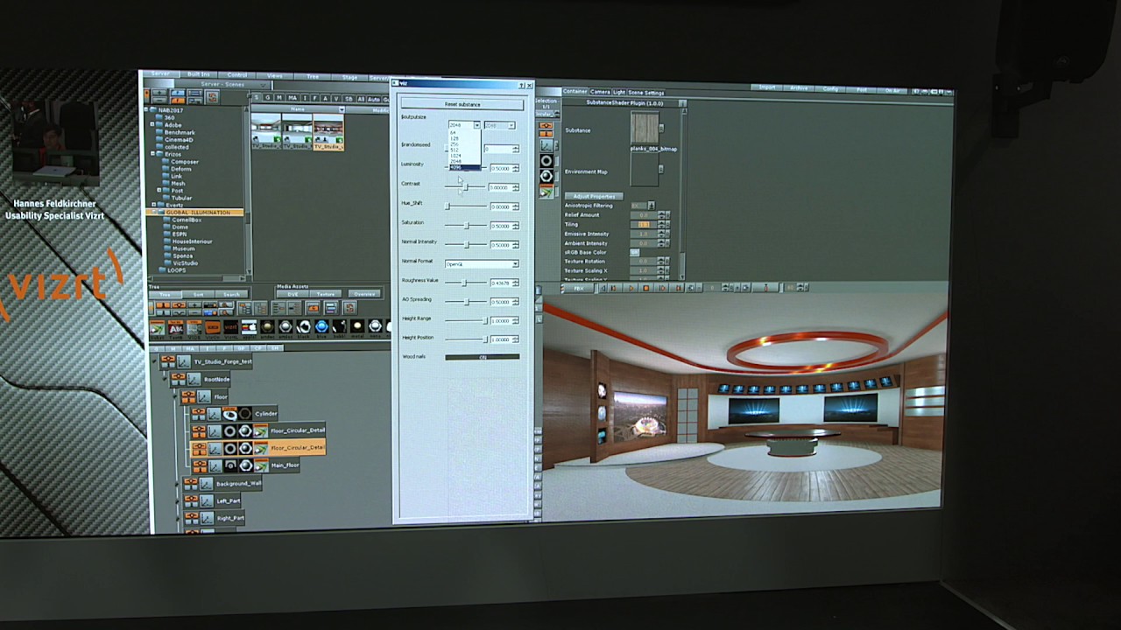Screen dimensions: 1121x630
Task: Click the substance shader icon on Main_floor
Action: coord(260,465)
